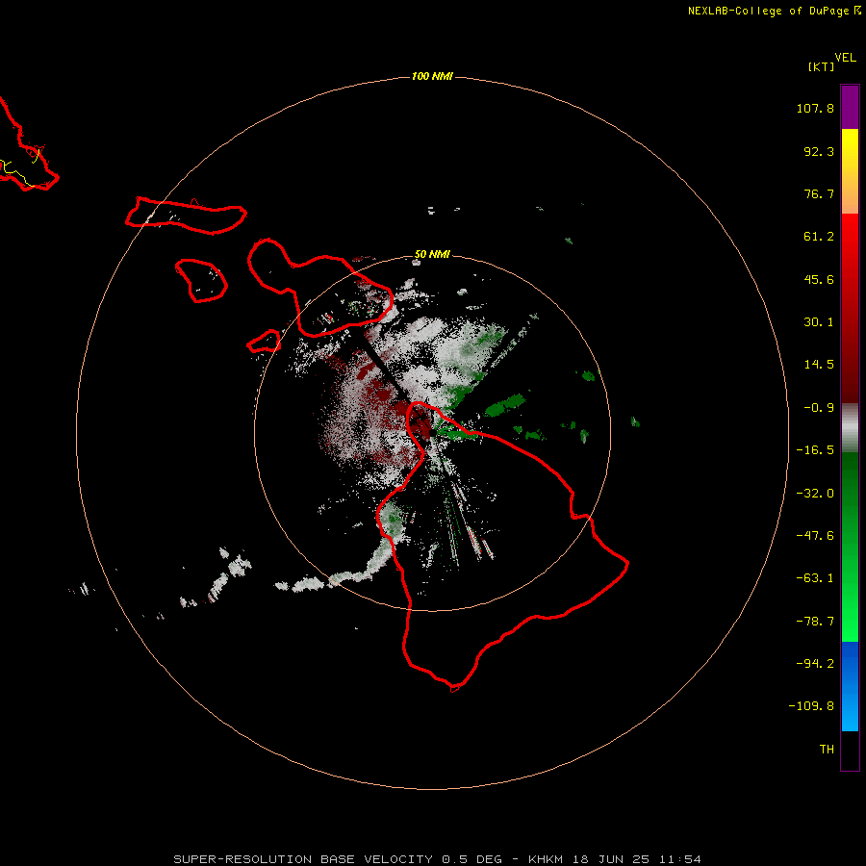The width and height of the screenshot is (866, 866).
Task: Click the -63.1 velocity scale value
Action: (815, 578)
